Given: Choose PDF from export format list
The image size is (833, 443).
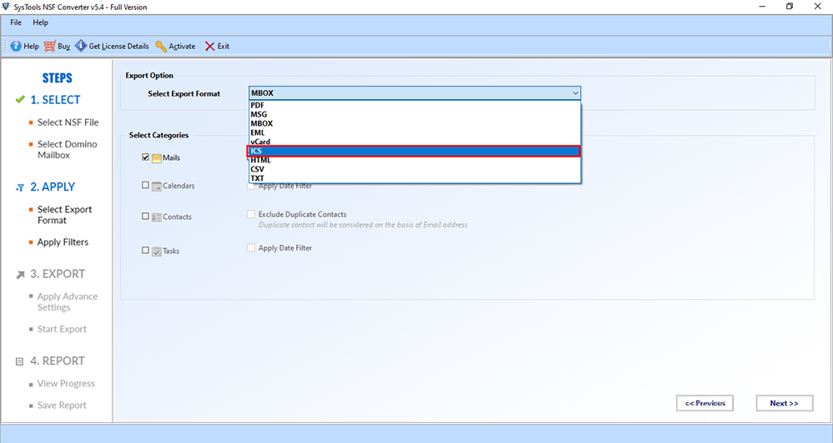Looking at the screenshot, I should (414, 105).
